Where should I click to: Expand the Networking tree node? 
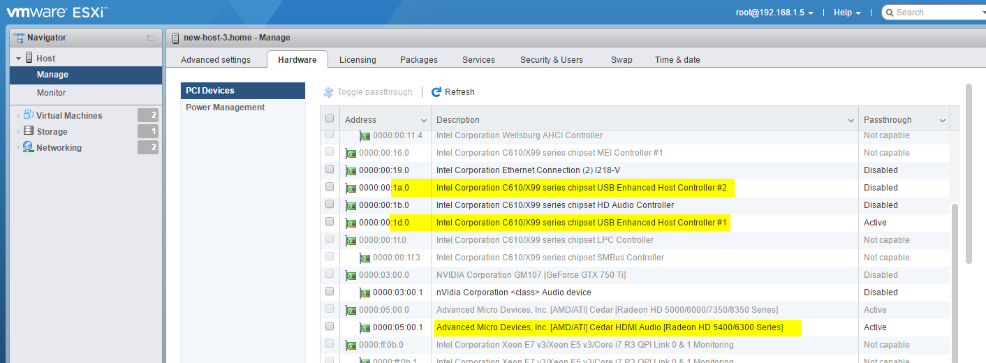point(18,148)
